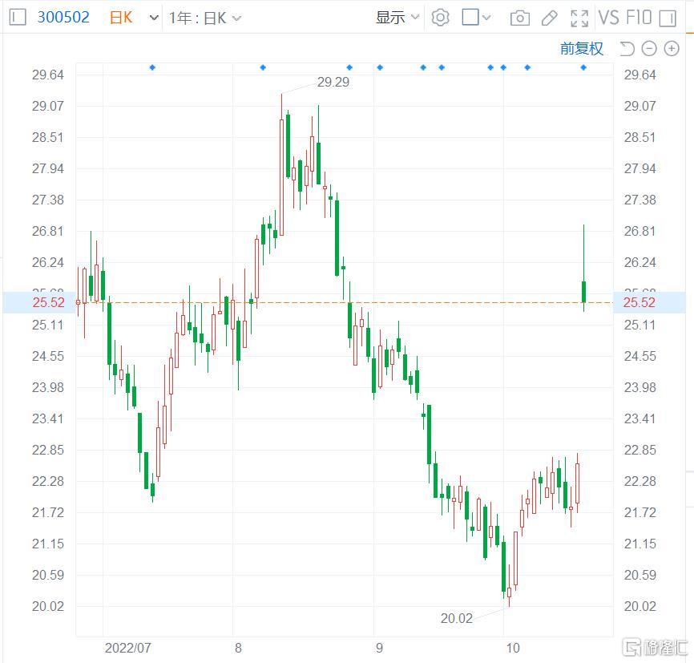Click stock code 300502
The image size is (694, 663).
[x=63, y=18]
